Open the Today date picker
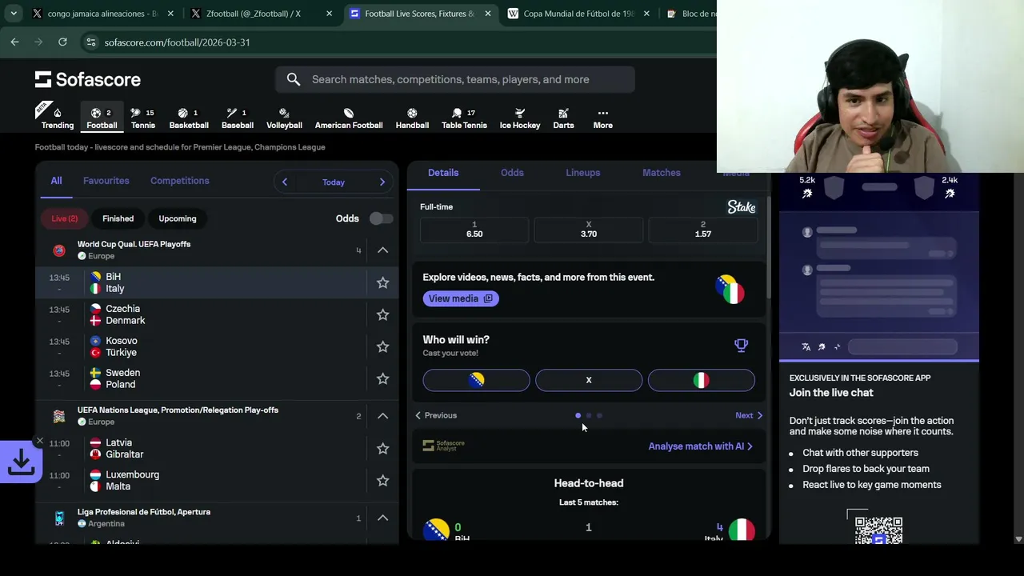This screenshot has width=1024, height=576. [334, 182]
